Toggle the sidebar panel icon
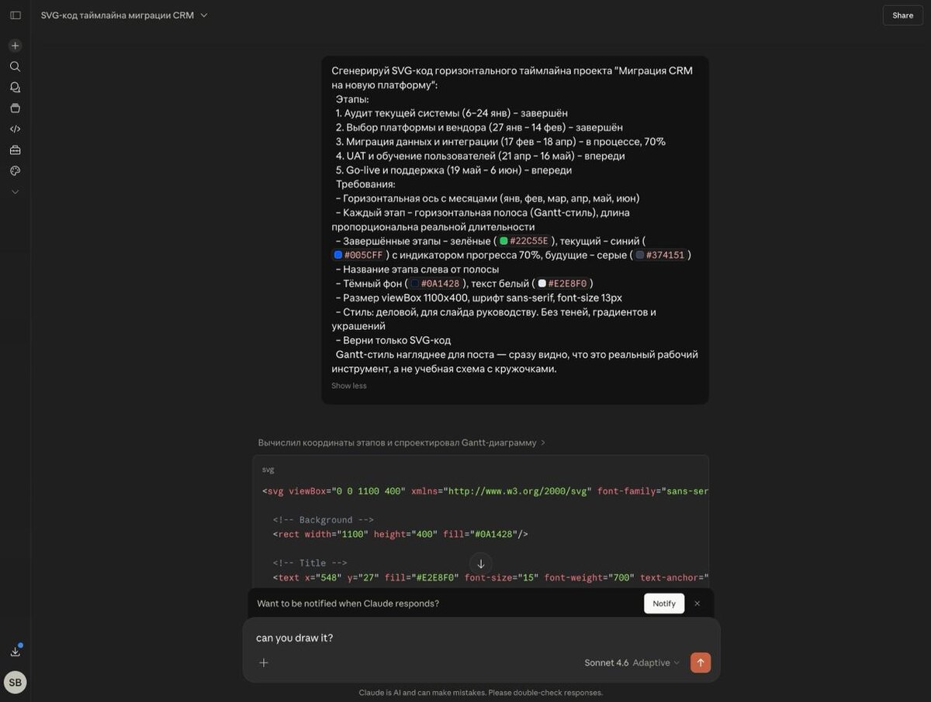 point(15,15)
